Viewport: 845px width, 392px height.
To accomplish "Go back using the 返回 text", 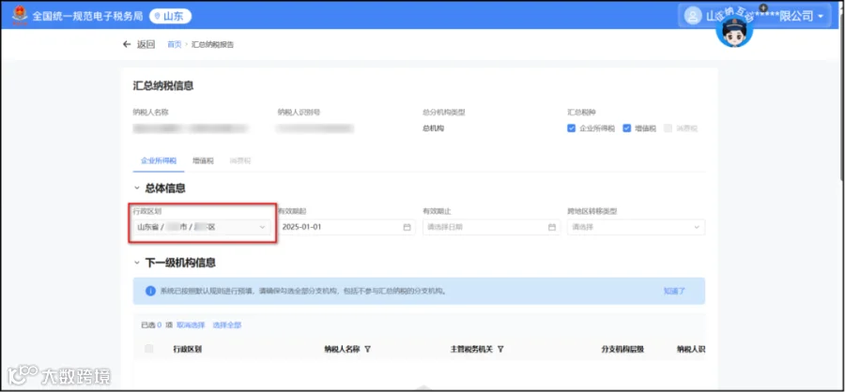I will point(146,44).
